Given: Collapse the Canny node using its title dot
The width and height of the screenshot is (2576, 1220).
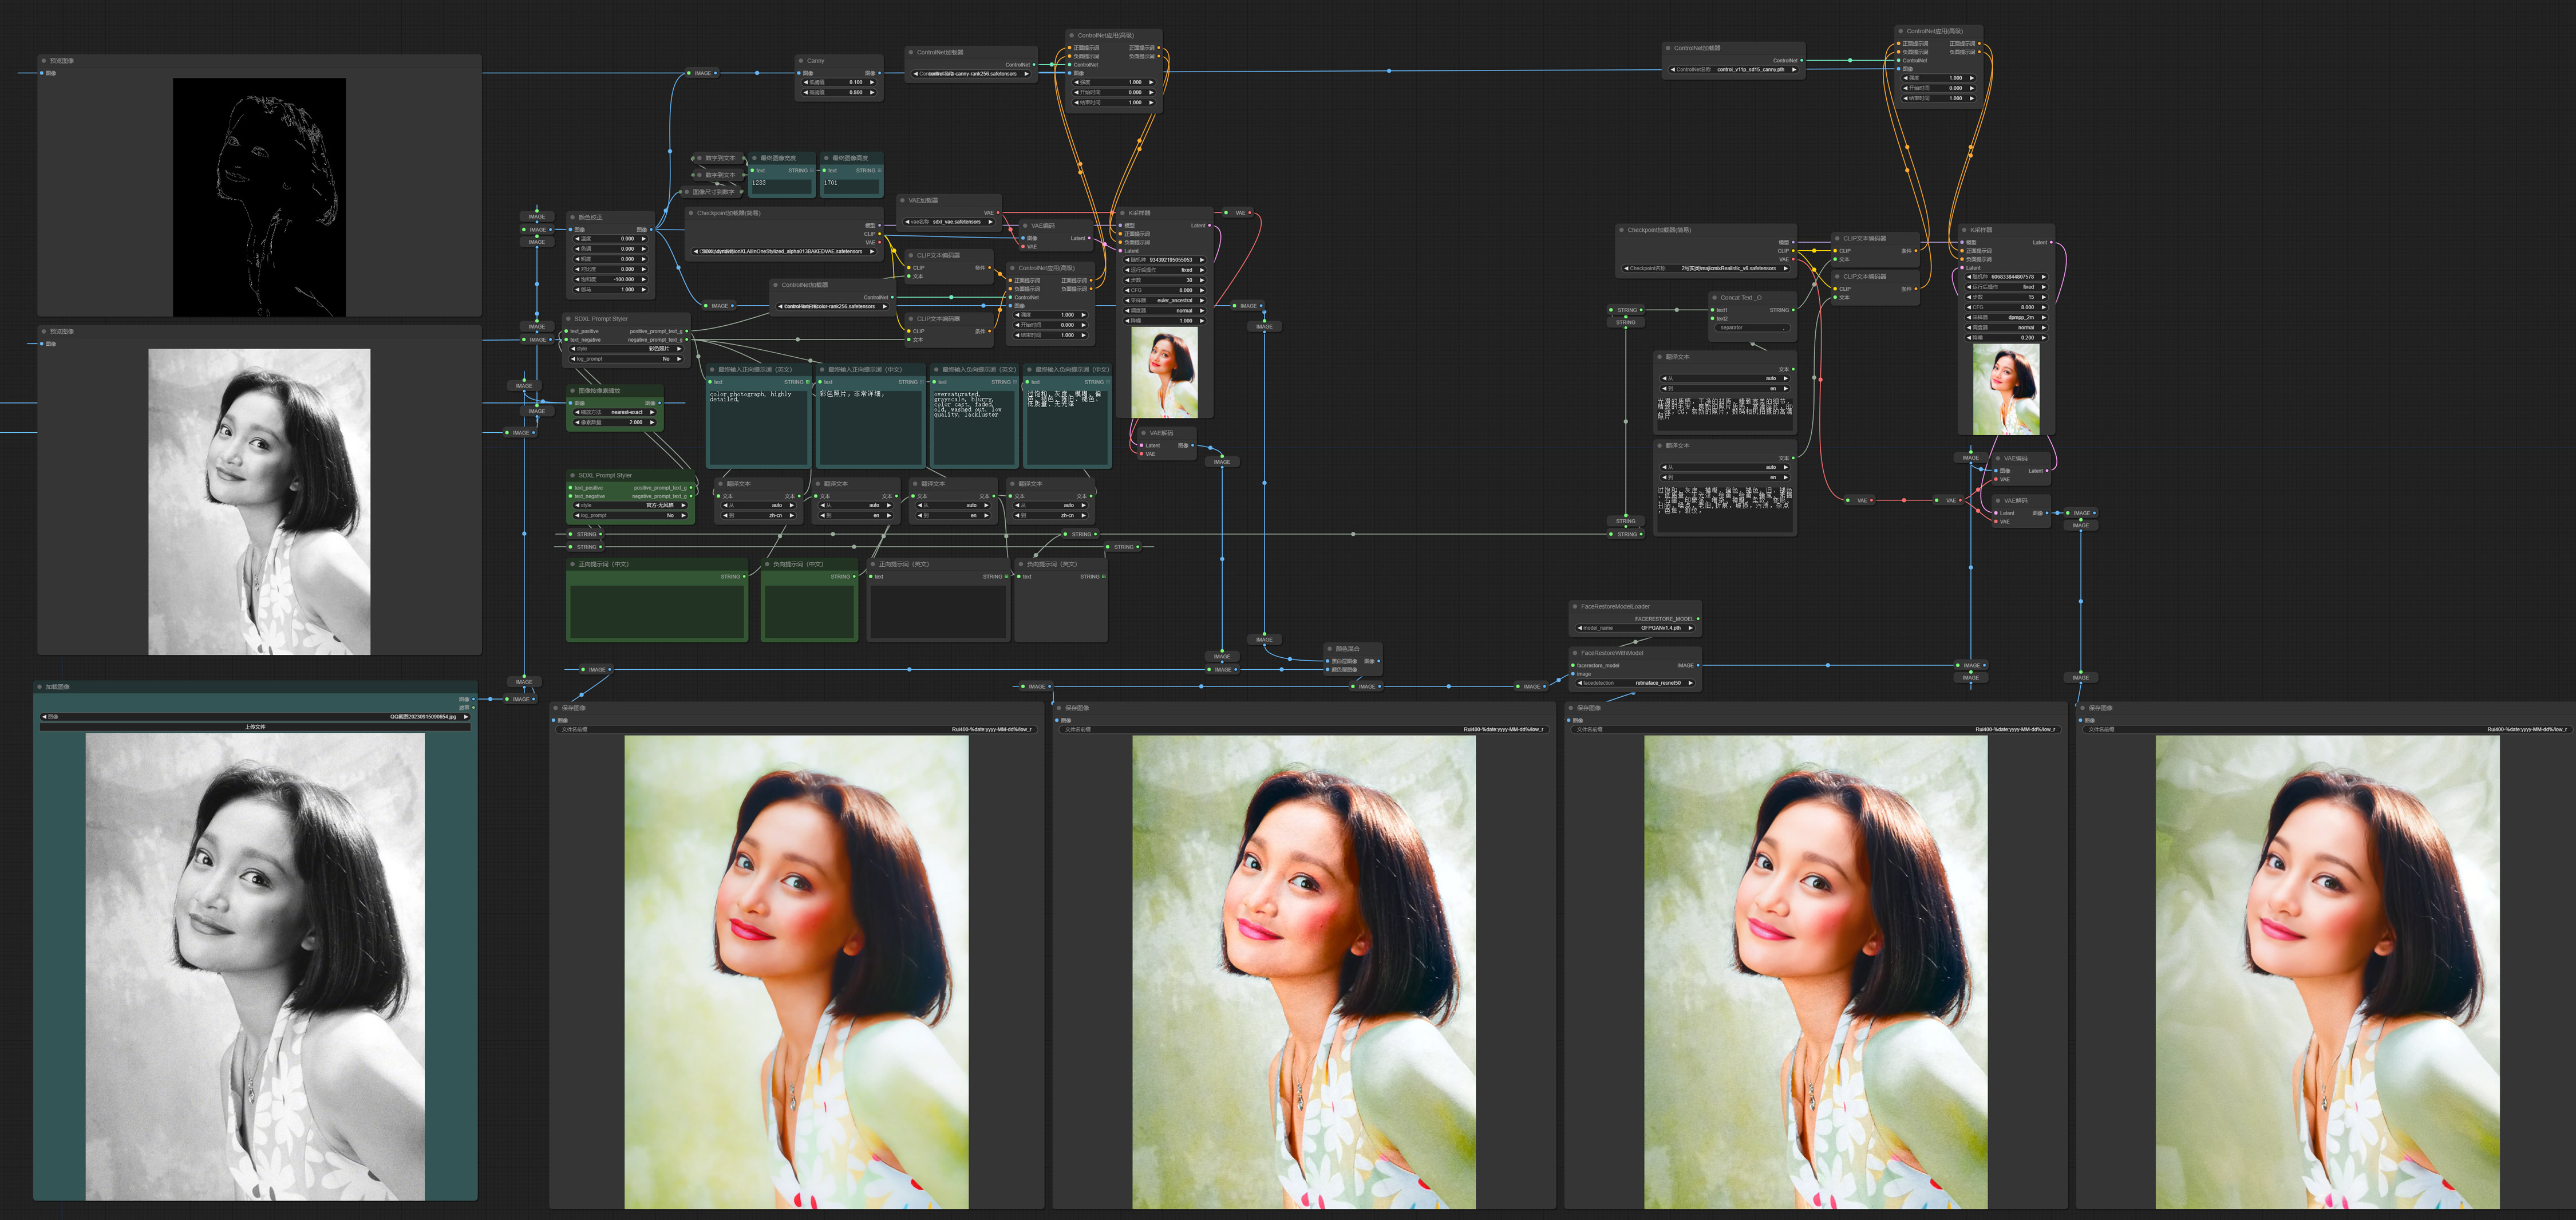Looking at the screenshot, I should tap(802, 61).
